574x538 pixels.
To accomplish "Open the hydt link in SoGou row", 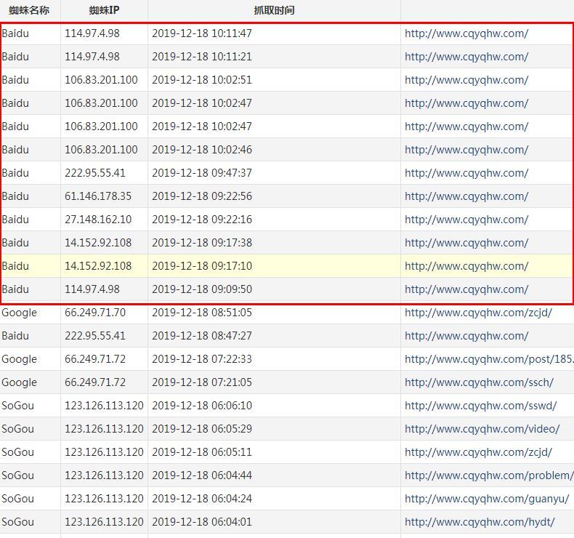I will click(480, 522).
